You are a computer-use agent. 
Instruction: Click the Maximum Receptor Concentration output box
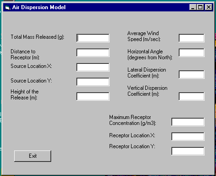click(188, 122)
